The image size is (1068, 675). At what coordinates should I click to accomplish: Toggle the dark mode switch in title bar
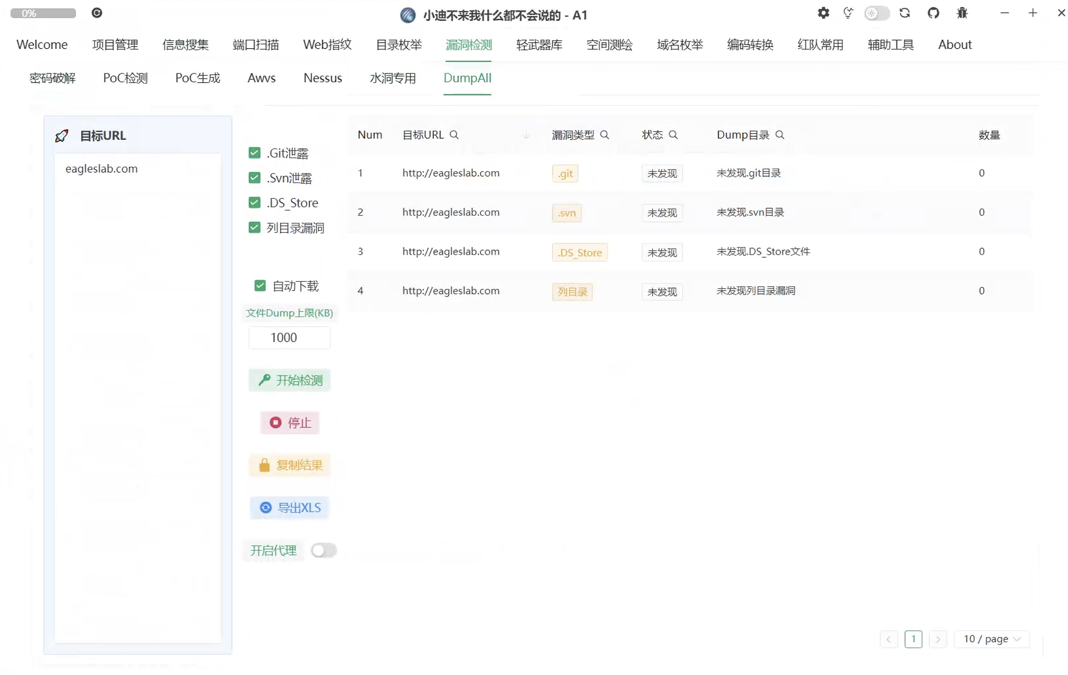(x=876, y=13)
